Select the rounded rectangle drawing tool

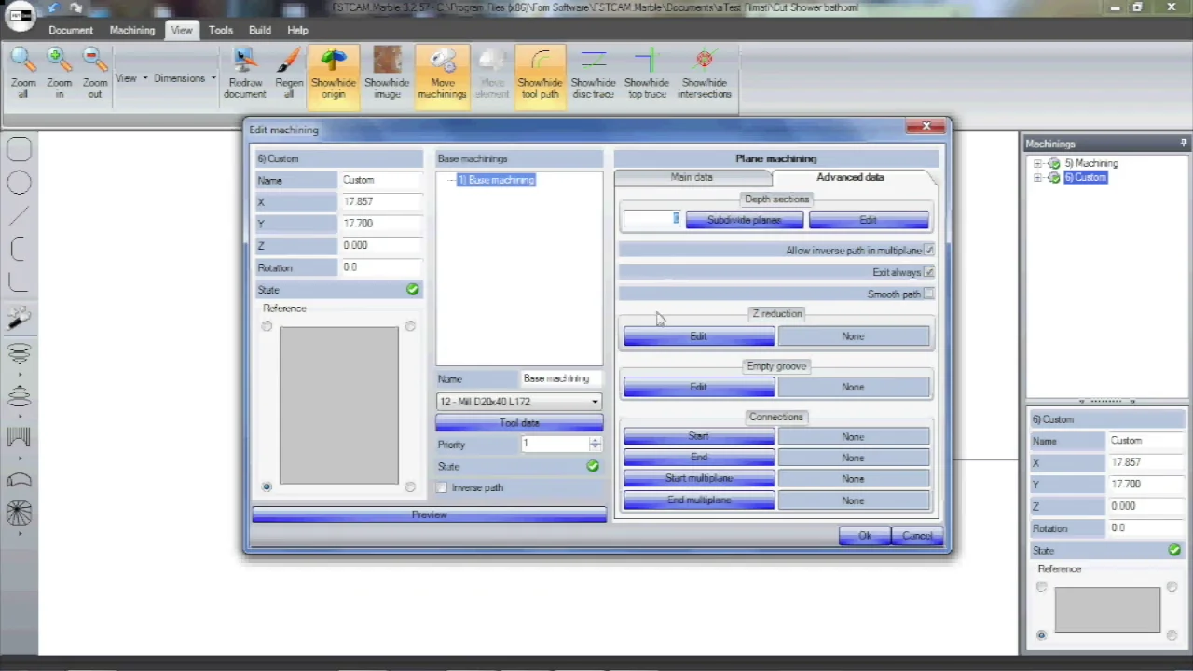click(x=19, y=150)
